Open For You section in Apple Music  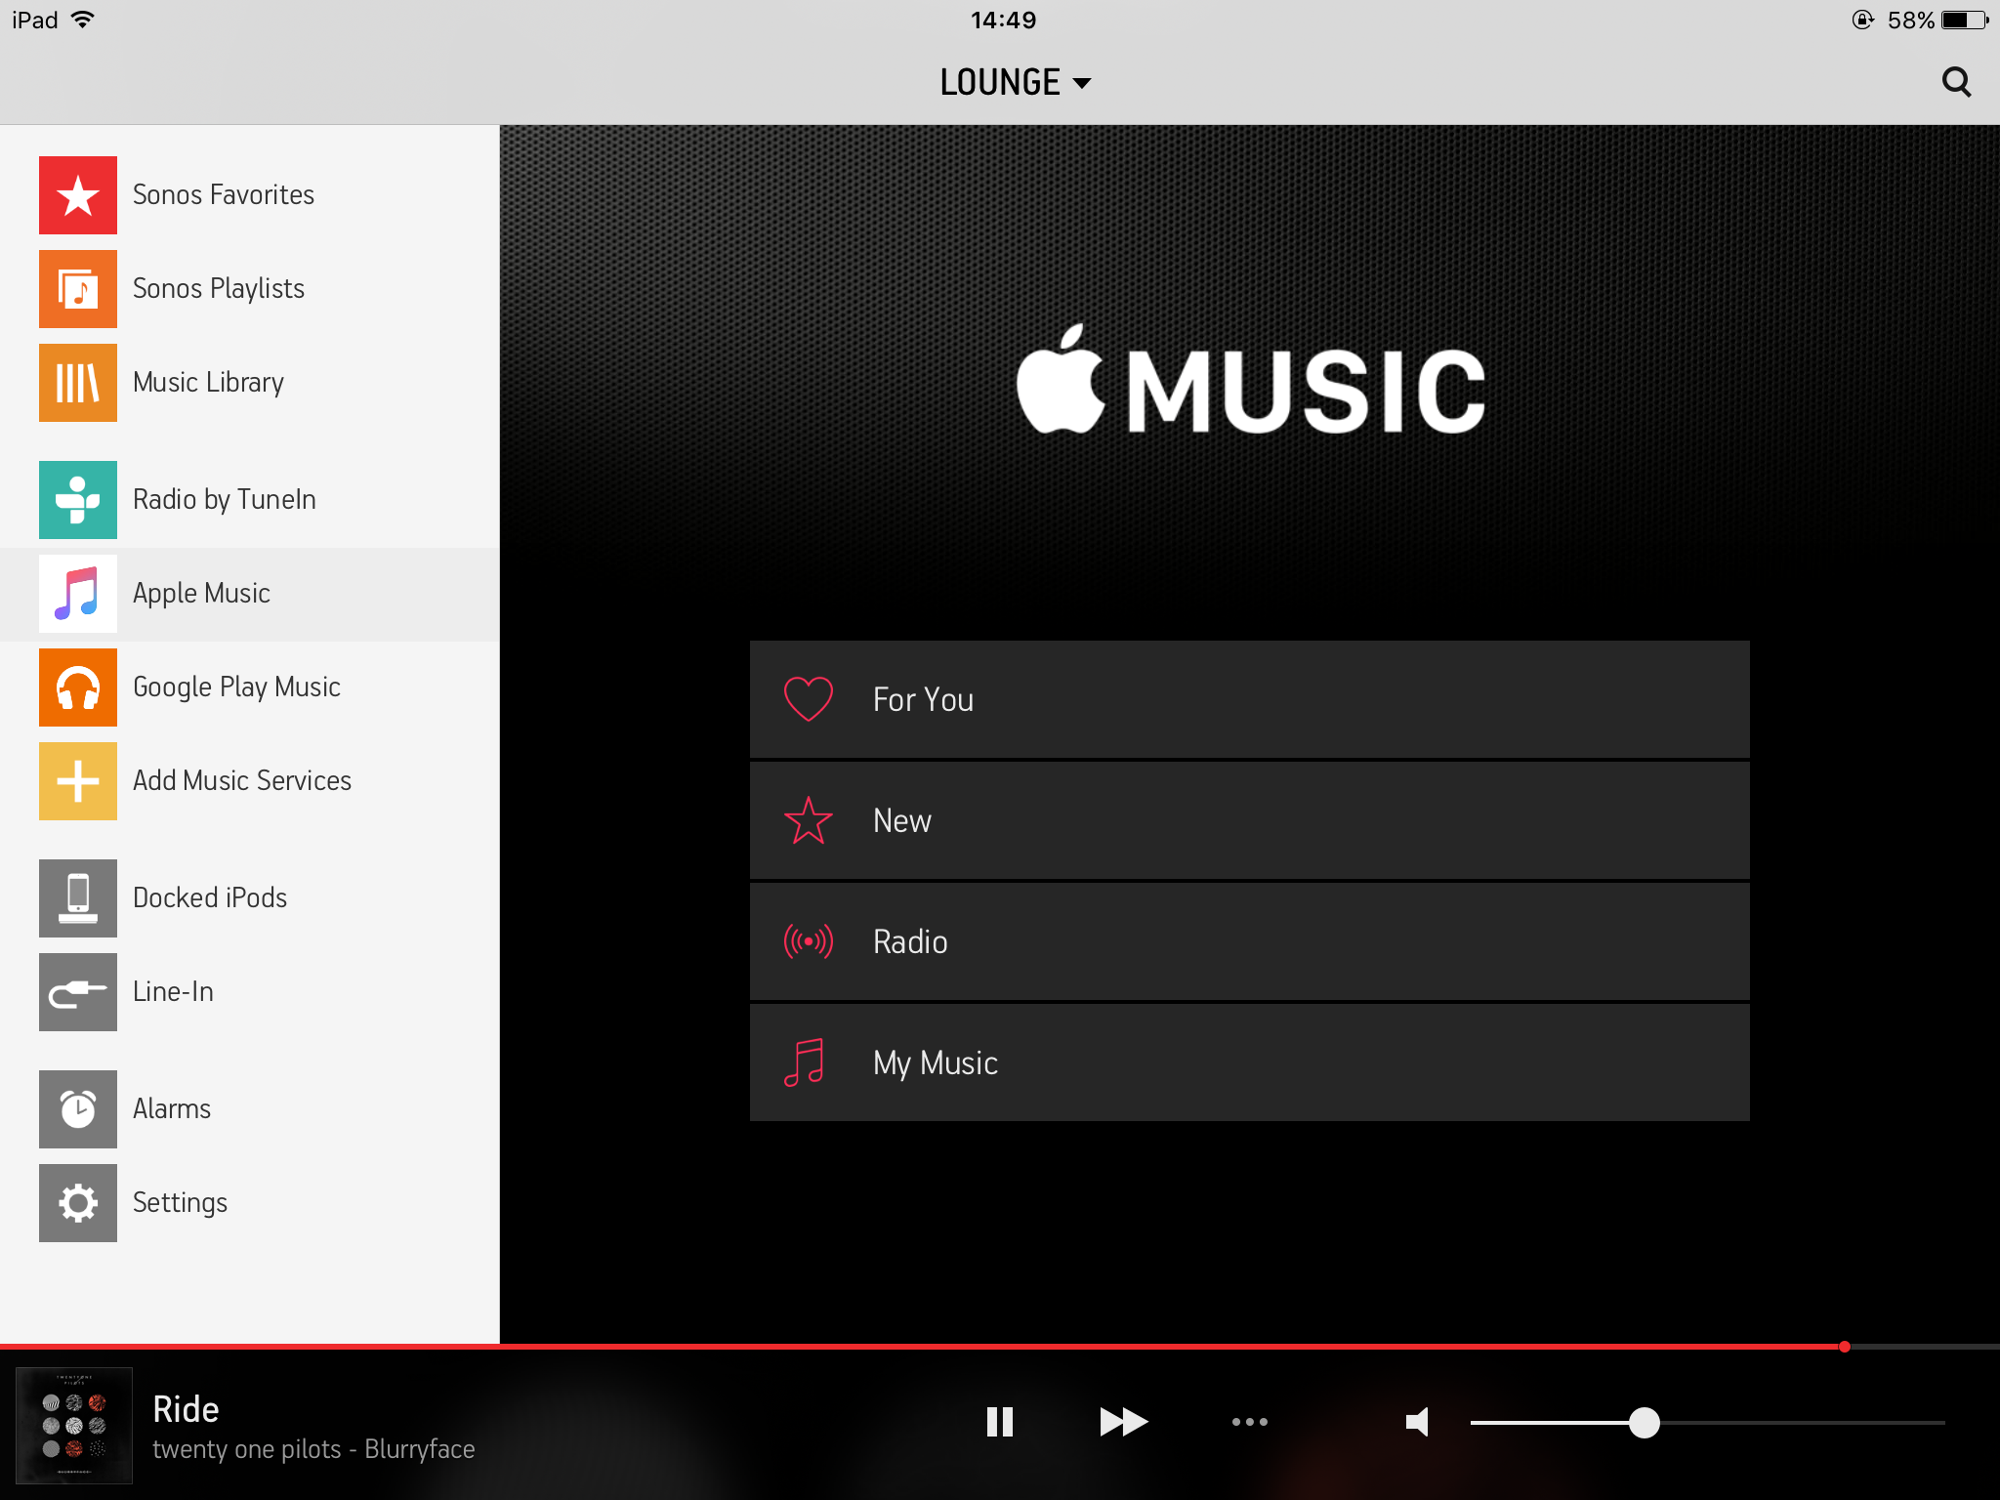point(1247,698)
